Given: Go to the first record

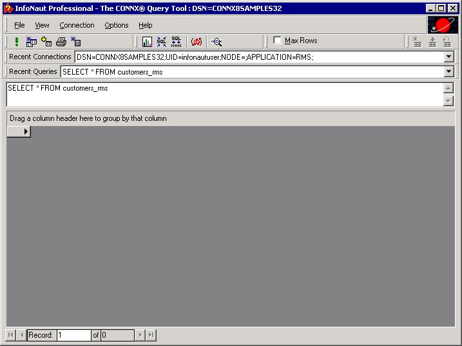Looking at the screenshot, I should click(x=10, y=335).
